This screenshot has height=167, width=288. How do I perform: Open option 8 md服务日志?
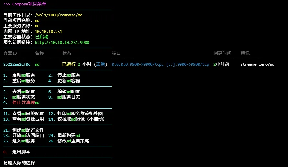click(x=68, y=97)
